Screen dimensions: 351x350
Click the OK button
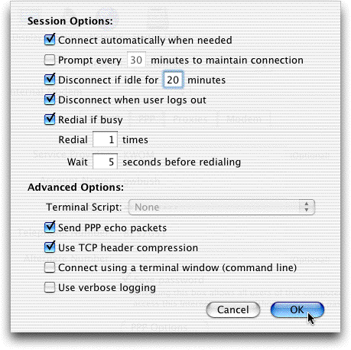pos(297,309)
